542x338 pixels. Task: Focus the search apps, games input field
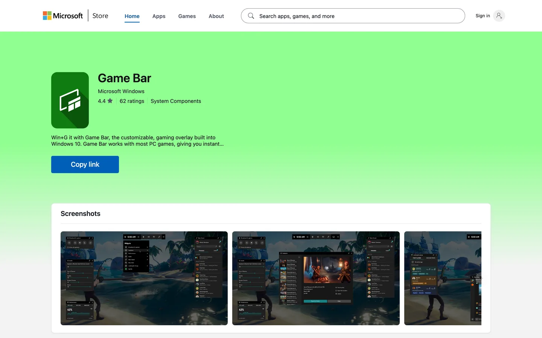[353, 16]
